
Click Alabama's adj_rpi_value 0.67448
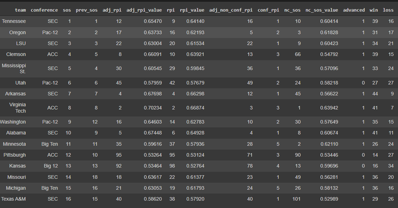[x=153, y=133]
